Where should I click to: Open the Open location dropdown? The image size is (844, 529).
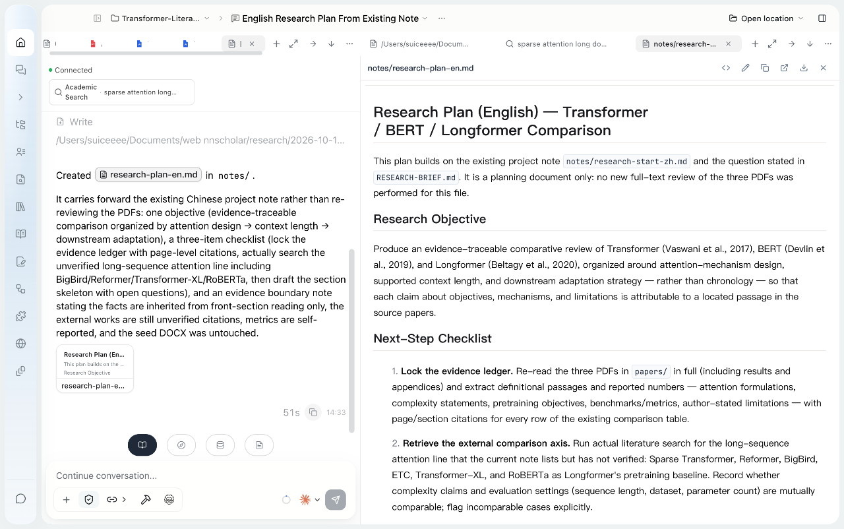click(766, 18)
